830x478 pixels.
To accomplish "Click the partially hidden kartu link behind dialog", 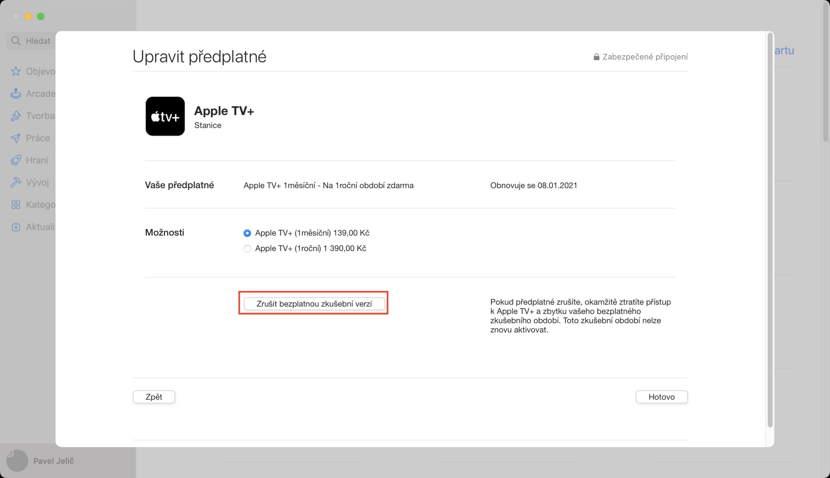I will [x=784, y=51].
